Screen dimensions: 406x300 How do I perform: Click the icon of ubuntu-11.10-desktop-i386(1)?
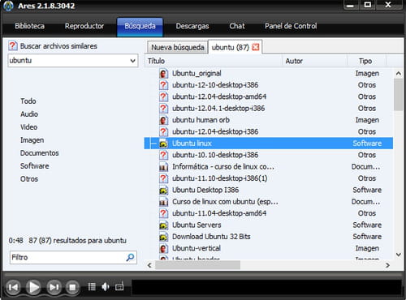[163, 178]
